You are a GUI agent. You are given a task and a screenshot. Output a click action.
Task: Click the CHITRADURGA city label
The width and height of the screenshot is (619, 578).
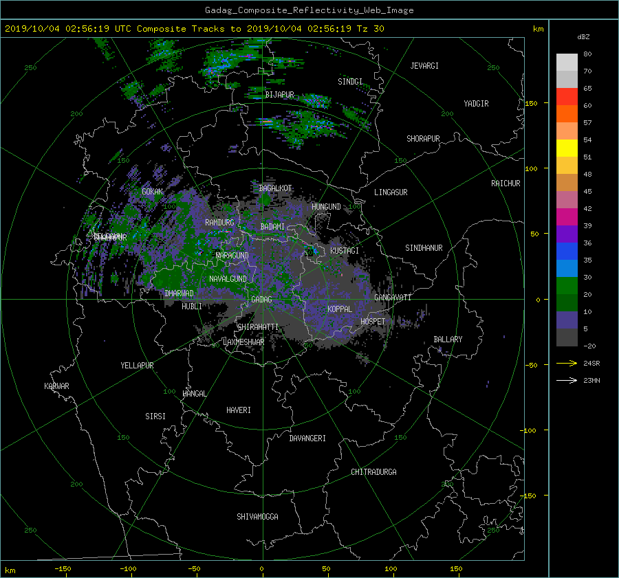pos(373,472)
